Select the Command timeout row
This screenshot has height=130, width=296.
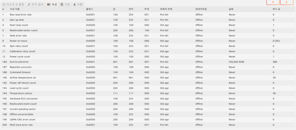click(x=148, y=72)
